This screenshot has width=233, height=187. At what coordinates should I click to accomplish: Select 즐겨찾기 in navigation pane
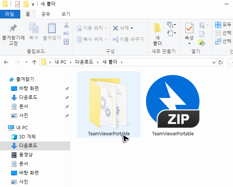point(25,80)
